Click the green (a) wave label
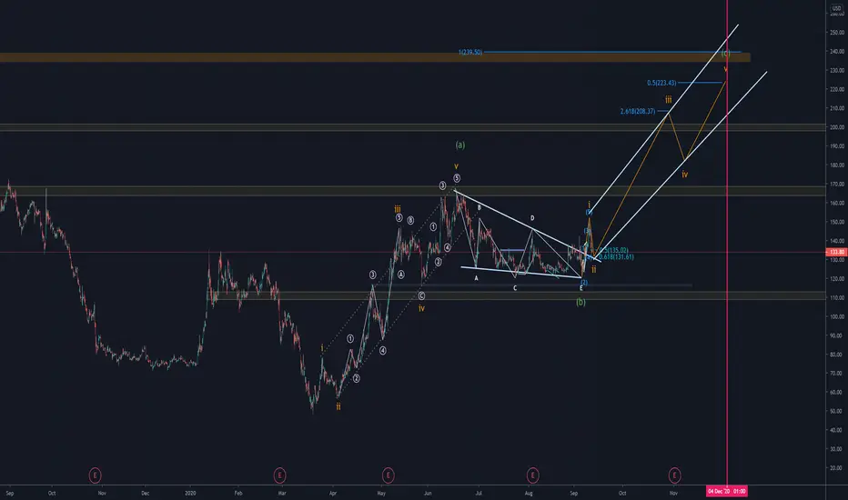 (x=460, y=145)
